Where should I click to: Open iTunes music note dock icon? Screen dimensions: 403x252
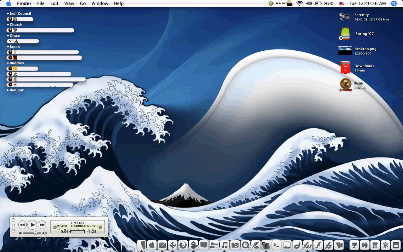coord(224,245)
